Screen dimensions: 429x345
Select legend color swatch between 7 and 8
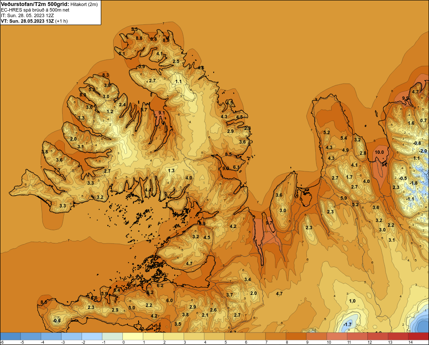click(x=276, y=336)
